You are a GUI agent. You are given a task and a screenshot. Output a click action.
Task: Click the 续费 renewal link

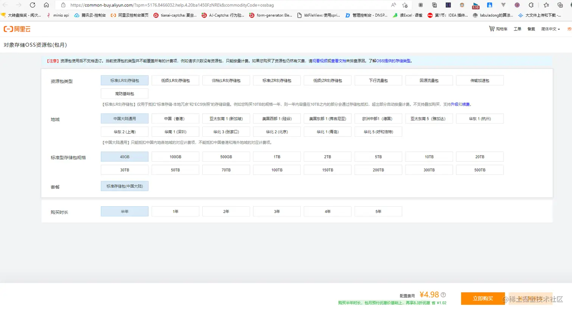pos(466,104)
